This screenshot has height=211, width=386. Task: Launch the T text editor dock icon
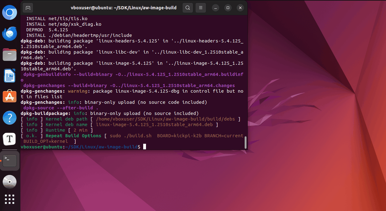(10, 139)
